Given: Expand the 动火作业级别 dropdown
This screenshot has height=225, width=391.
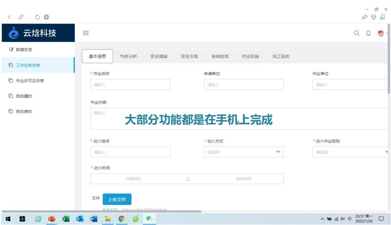Looking at the screenshot, I should (x=350, y=152).
